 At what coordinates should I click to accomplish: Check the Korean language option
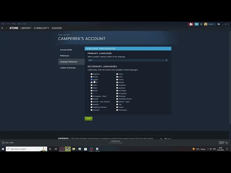pos(91,90)
